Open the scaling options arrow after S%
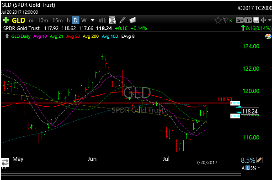Image resolution: width=272 pixels, height=180 pixels. [x=259, y=168]
